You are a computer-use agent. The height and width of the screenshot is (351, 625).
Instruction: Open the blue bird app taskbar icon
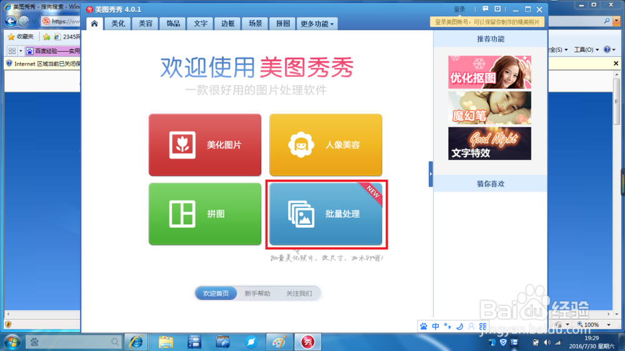(x=251, y=342)
